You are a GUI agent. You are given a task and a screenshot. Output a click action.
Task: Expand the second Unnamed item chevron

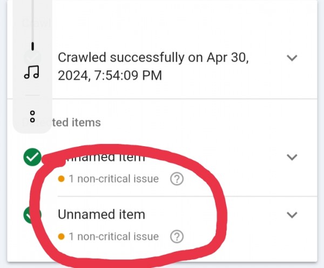click(x=292, y=214)
